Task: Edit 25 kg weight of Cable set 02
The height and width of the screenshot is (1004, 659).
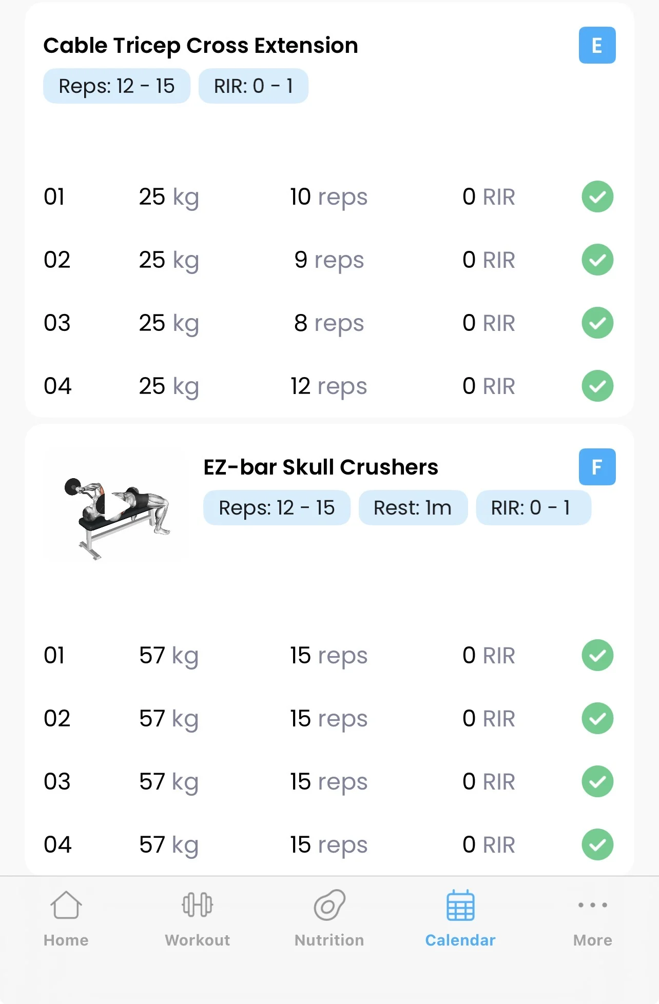Action: [x=169, y=260]
